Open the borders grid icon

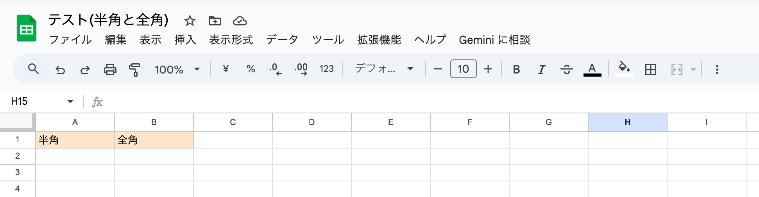coord(651,70)
